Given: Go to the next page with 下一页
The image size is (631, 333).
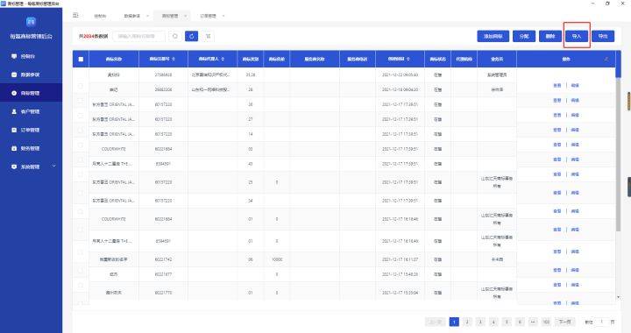Looking at the screenshot, I should click(x=564, y=322).
